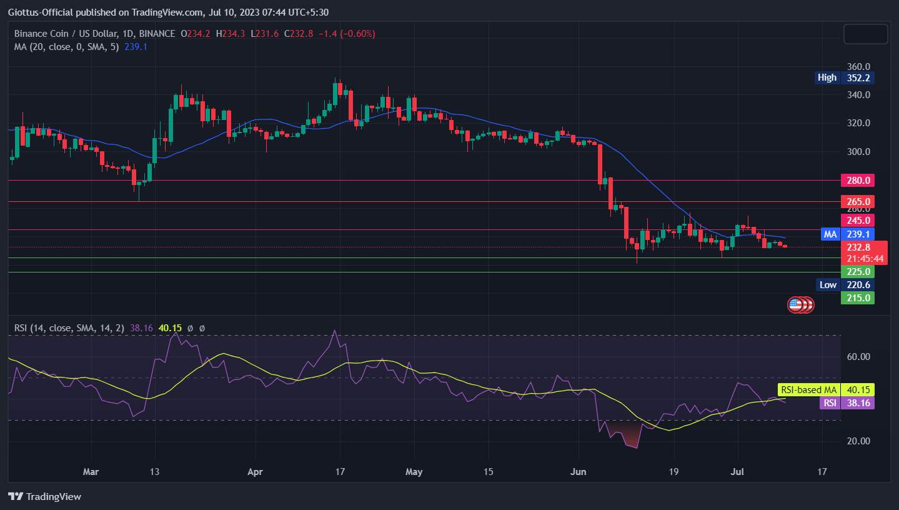Open the TradingView logo link

[45, 497]
